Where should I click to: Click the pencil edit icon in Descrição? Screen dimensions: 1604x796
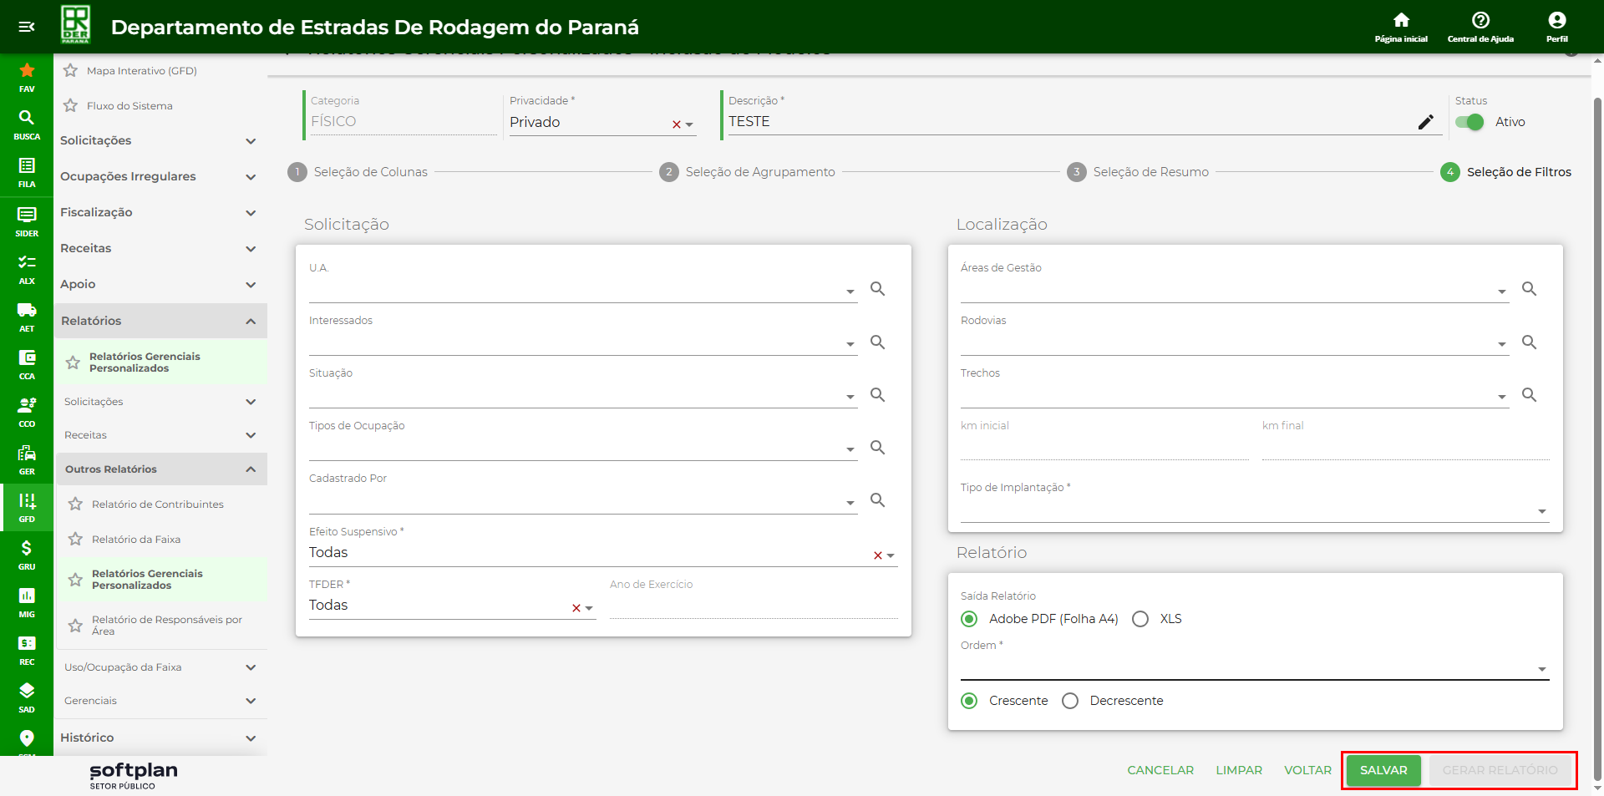(1425, 122)
